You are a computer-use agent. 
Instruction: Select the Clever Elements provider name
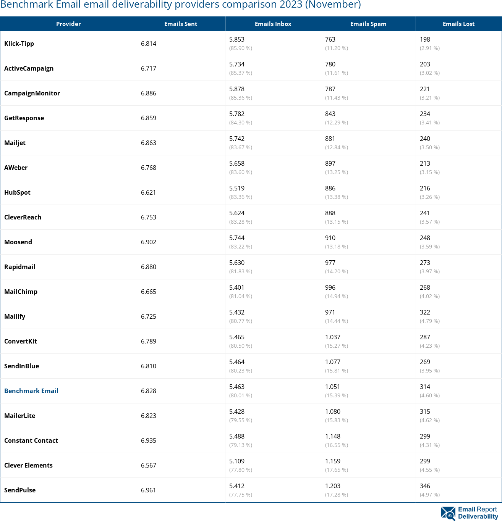coord(29,465)
